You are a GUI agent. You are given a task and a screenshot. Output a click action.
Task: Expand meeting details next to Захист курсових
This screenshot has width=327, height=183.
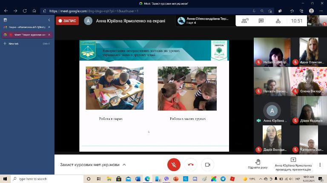[130, 164]
